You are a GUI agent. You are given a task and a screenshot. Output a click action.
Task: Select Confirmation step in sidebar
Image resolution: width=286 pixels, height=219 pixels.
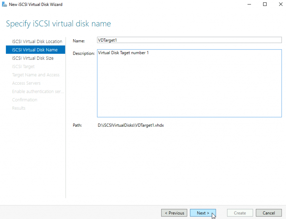tap(25, 100)
